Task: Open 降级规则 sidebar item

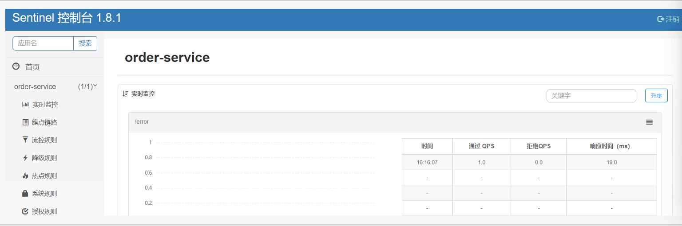Action: (44, 158)
